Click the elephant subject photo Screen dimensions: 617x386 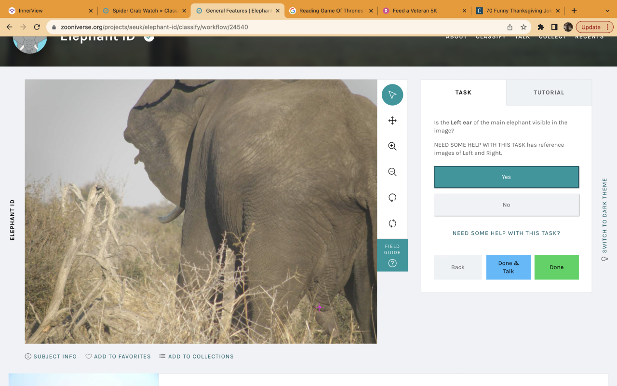(201, 211)
